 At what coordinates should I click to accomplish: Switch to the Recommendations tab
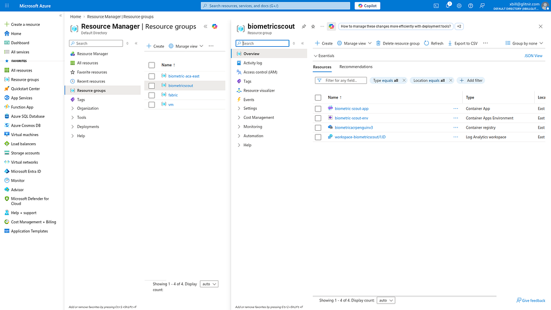point(356,67)
